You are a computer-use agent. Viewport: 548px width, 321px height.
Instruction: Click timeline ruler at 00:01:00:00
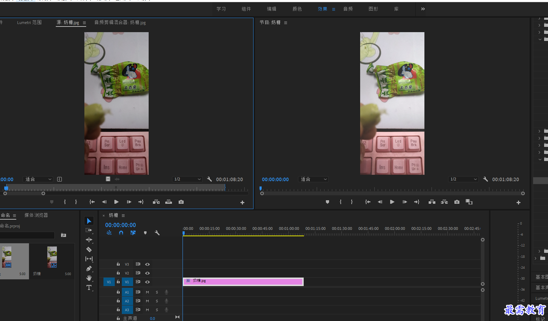(x=289, y=229)
